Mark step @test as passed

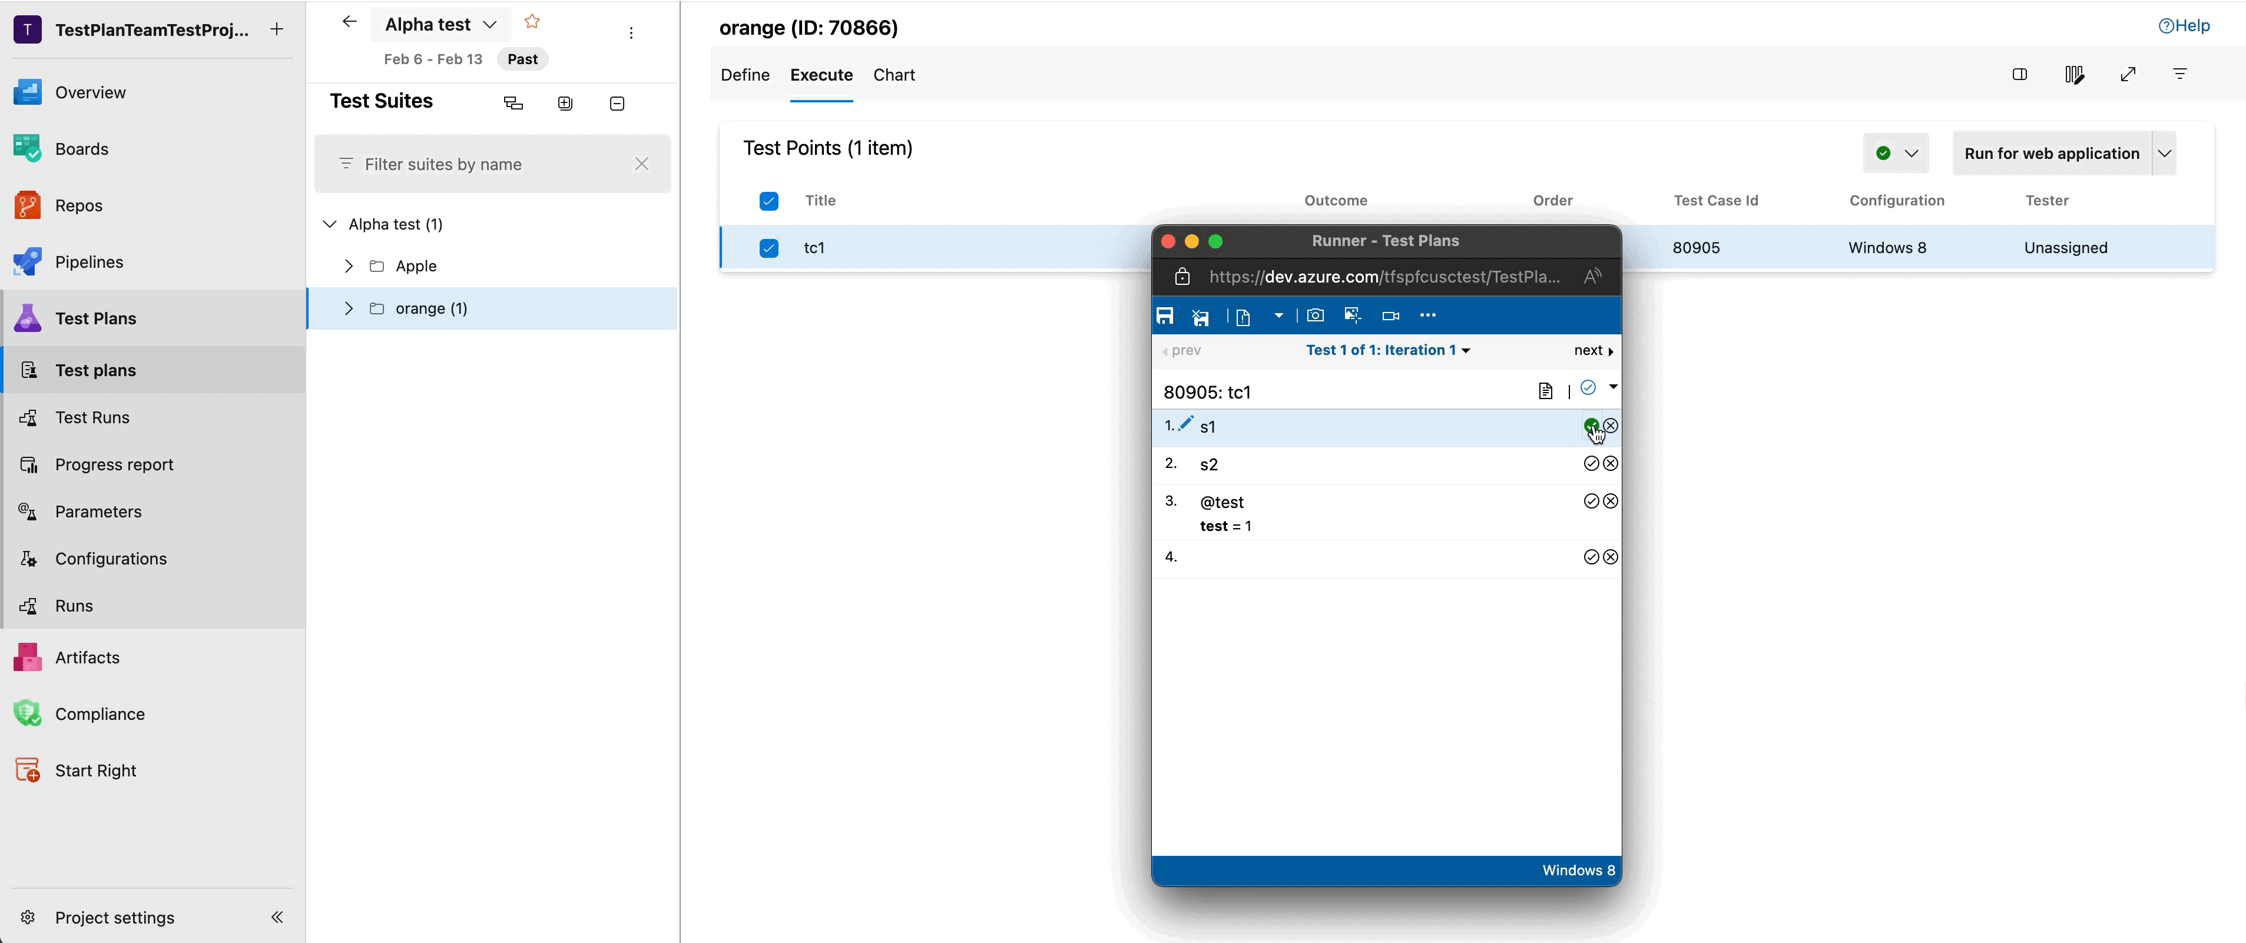pos(1591,500)
